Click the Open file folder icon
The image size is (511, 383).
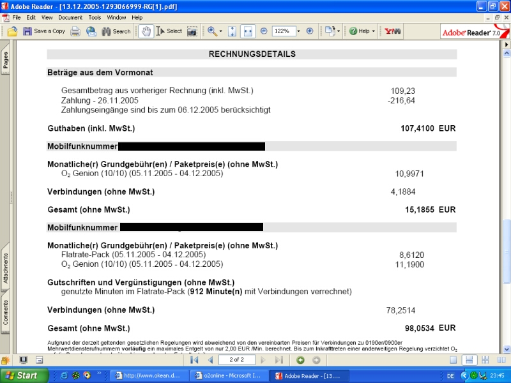click(12, 31)
